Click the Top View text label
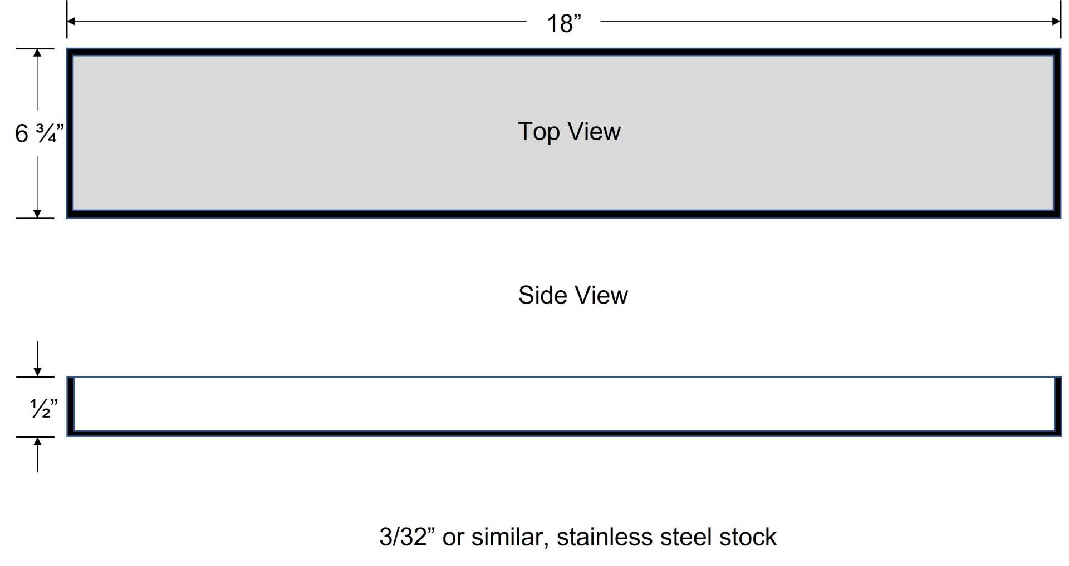This screenshot has height=566, width=1069. [569, 132]
